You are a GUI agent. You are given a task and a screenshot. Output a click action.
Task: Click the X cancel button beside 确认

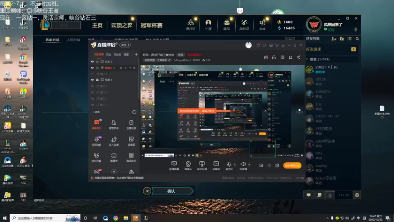147,191
